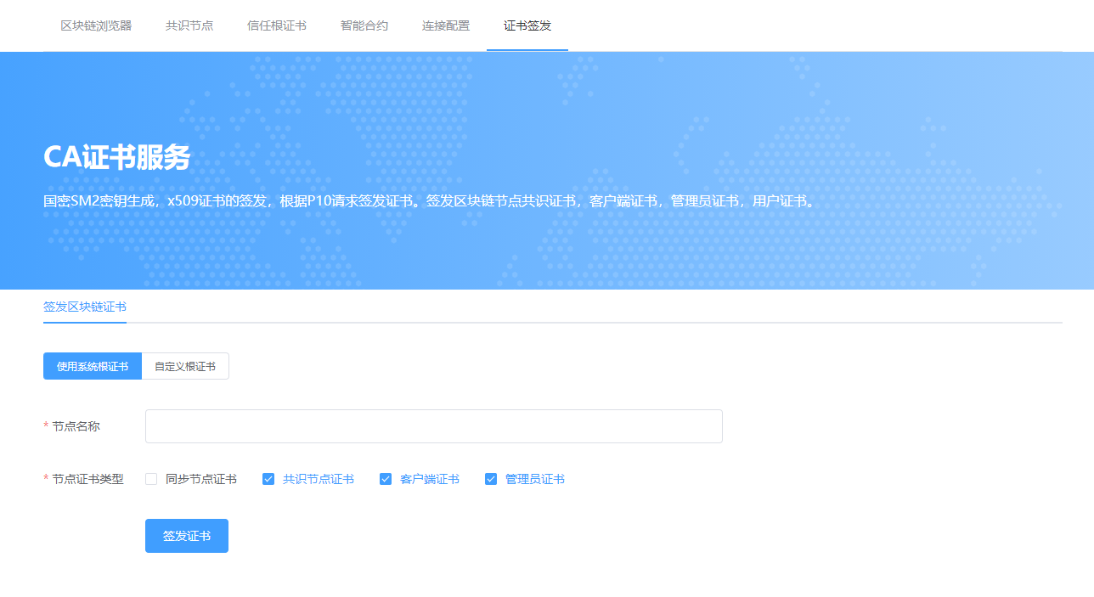Uncheck the 共识节点证书 checkbox
1094x597 pixels.
(269, 479)
